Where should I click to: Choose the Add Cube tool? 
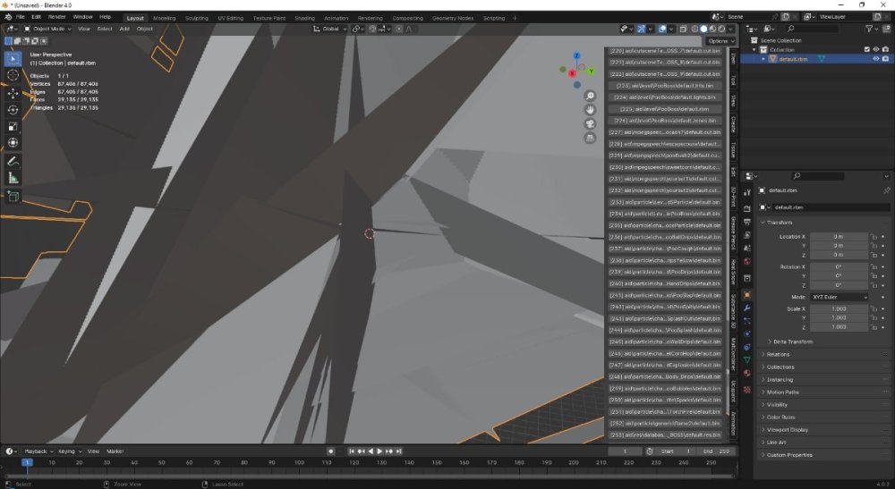pos(13,198)
